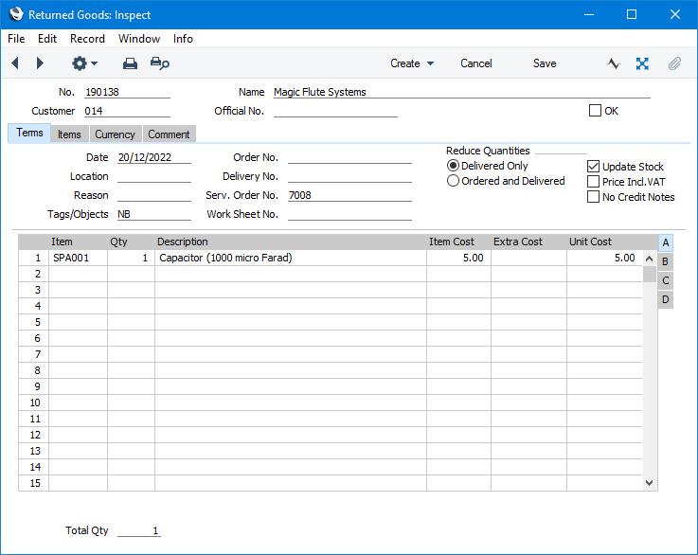This screenshot has height=555, width=698.
Task: Click the Order No. input field
Action: (x=349, y=157)
